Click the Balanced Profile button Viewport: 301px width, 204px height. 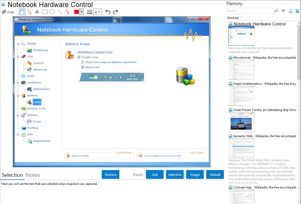pos(99,156)
